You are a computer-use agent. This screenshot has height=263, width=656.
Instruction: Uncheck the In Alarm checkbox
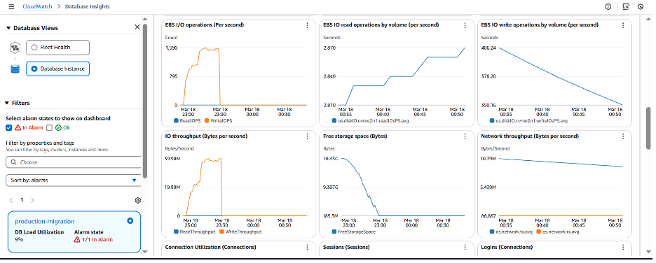[x=9, y=128]
